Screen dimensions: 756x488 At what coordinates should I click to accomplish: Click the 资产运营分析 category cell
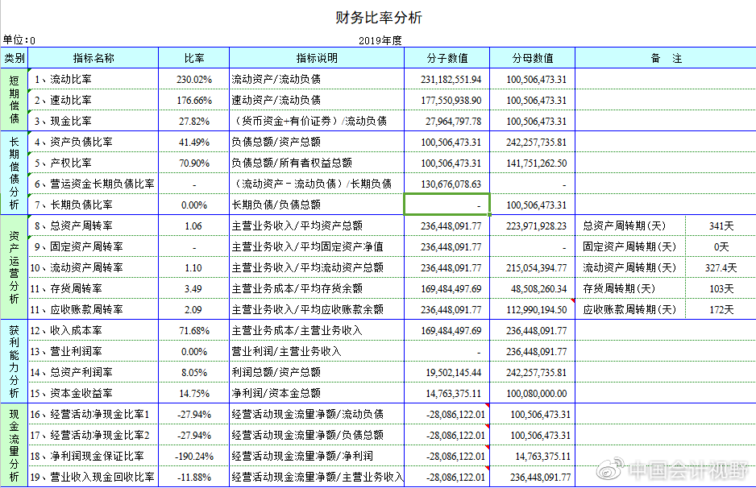pos(14,267)
